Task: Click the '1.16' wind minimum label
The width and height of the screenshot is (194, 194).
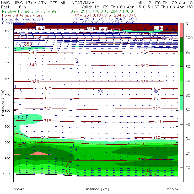Action: [x=18, y=91]
